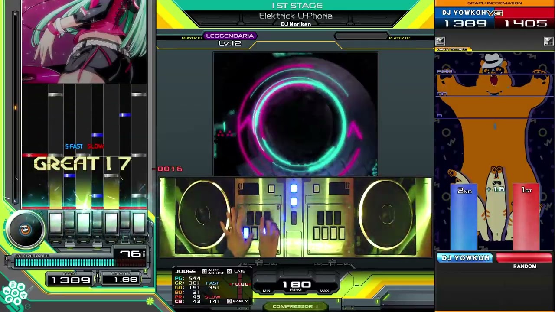The width and height of the screenshot is (555, 312).
Task: Click the 180 BPM display
Action: (x=297, y=286)
